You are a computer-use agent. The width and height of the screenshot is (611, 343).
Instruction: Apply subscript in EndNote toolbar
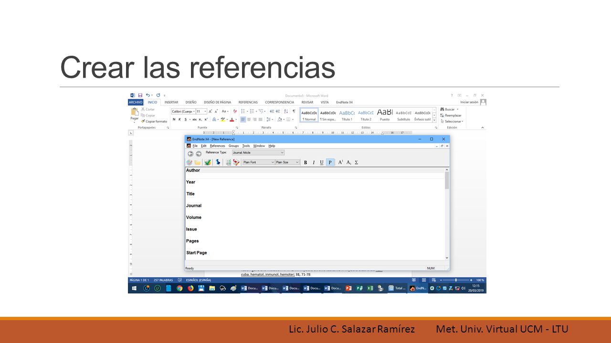[x=349, y=162]
